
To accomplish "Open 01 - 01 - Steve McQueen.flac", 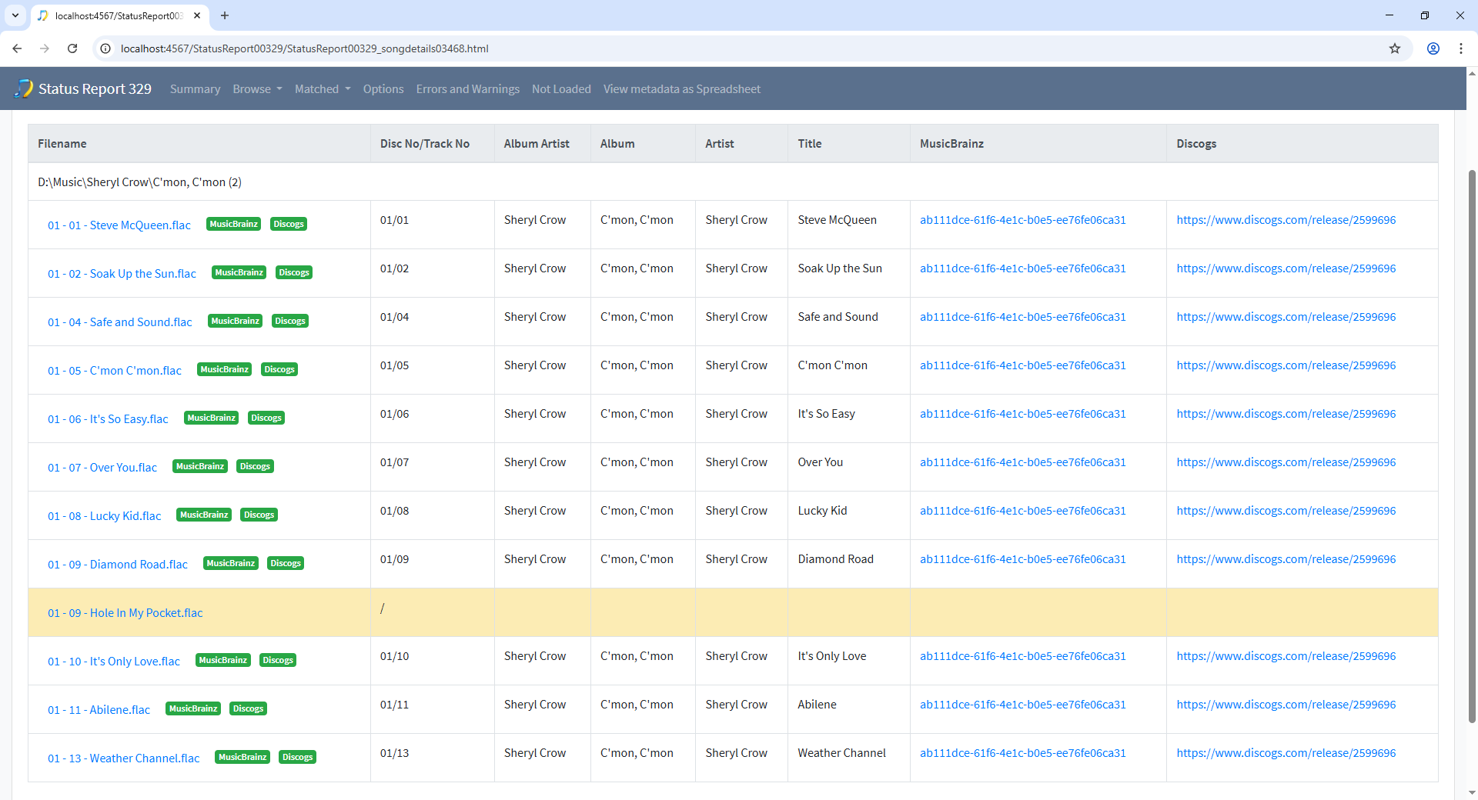I will click(119, 225).
